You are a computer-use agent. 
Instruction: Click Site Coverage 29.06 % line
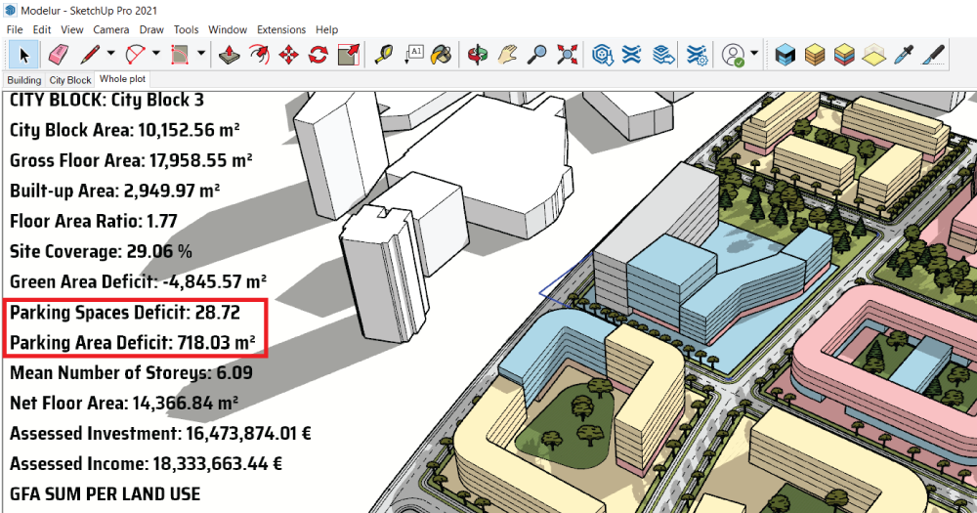pyautogui.click(x=101, y=251)
